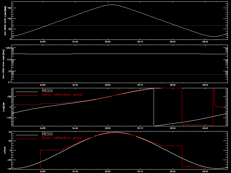Click '05:00' time label under Latitude plot
Image resolution: width=231 pixels, height=173 pixels.
108,171
